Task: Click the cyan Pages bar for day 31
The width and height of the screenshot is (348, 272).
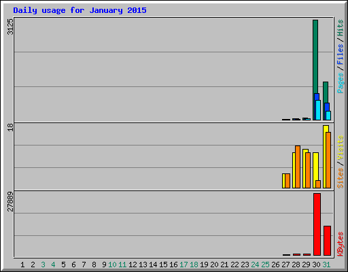Action: point(328,116)
